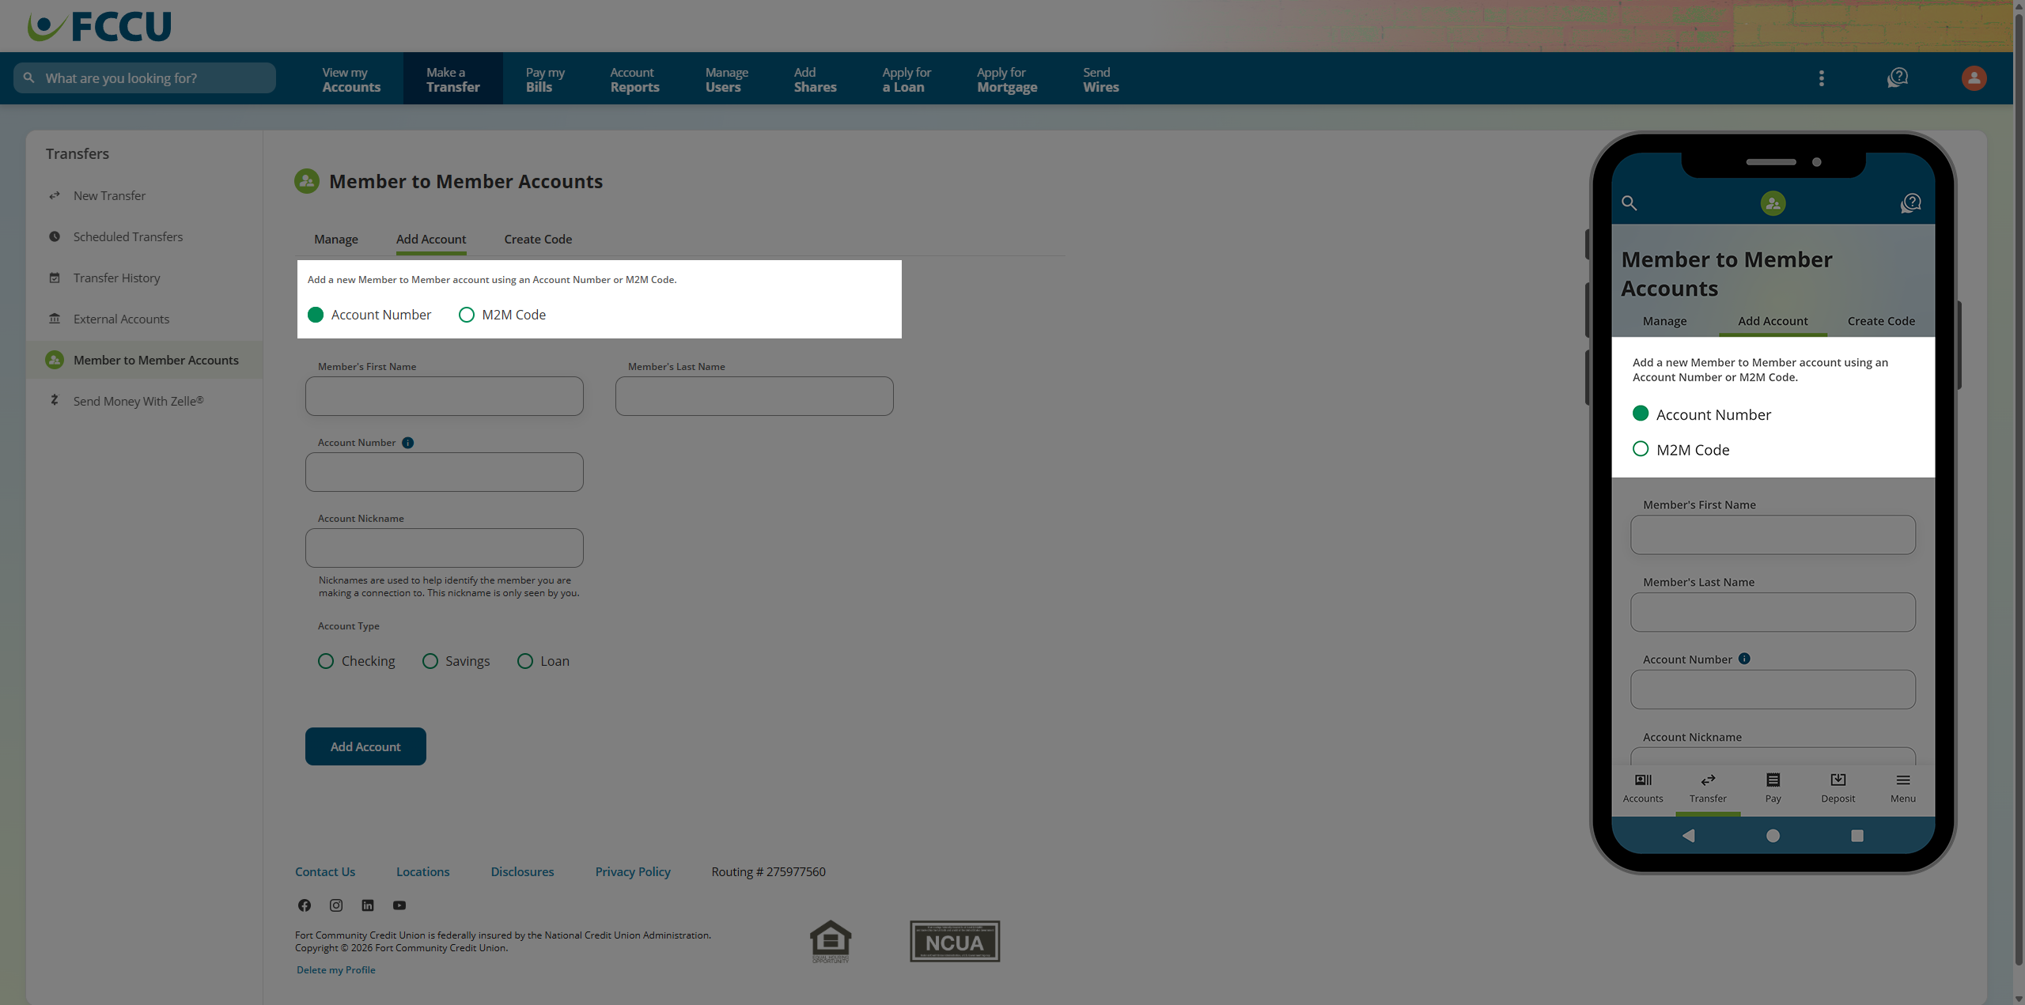Open Add Shares menu

(815, 79)
